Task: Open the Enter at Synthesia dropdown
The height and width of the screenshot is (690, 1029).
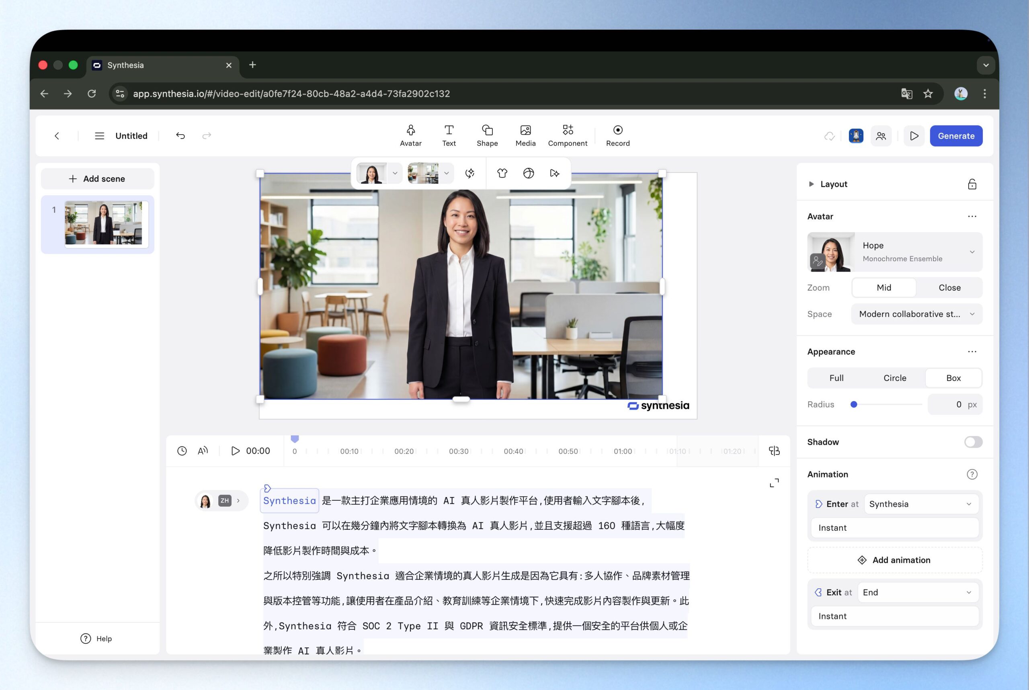Action: (x=920, y=504)
